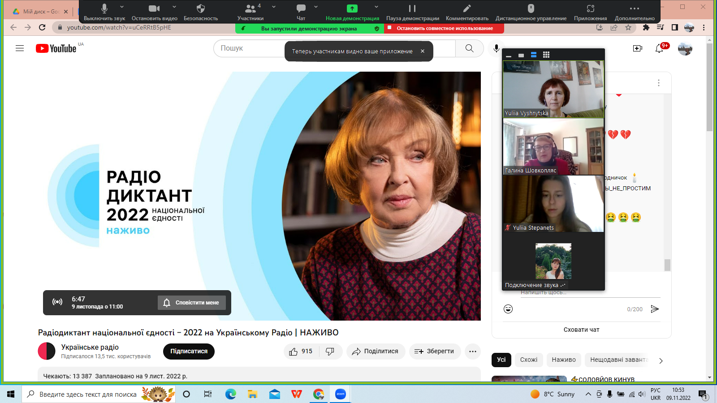Click the YouTube create video icon

point(637,48)
